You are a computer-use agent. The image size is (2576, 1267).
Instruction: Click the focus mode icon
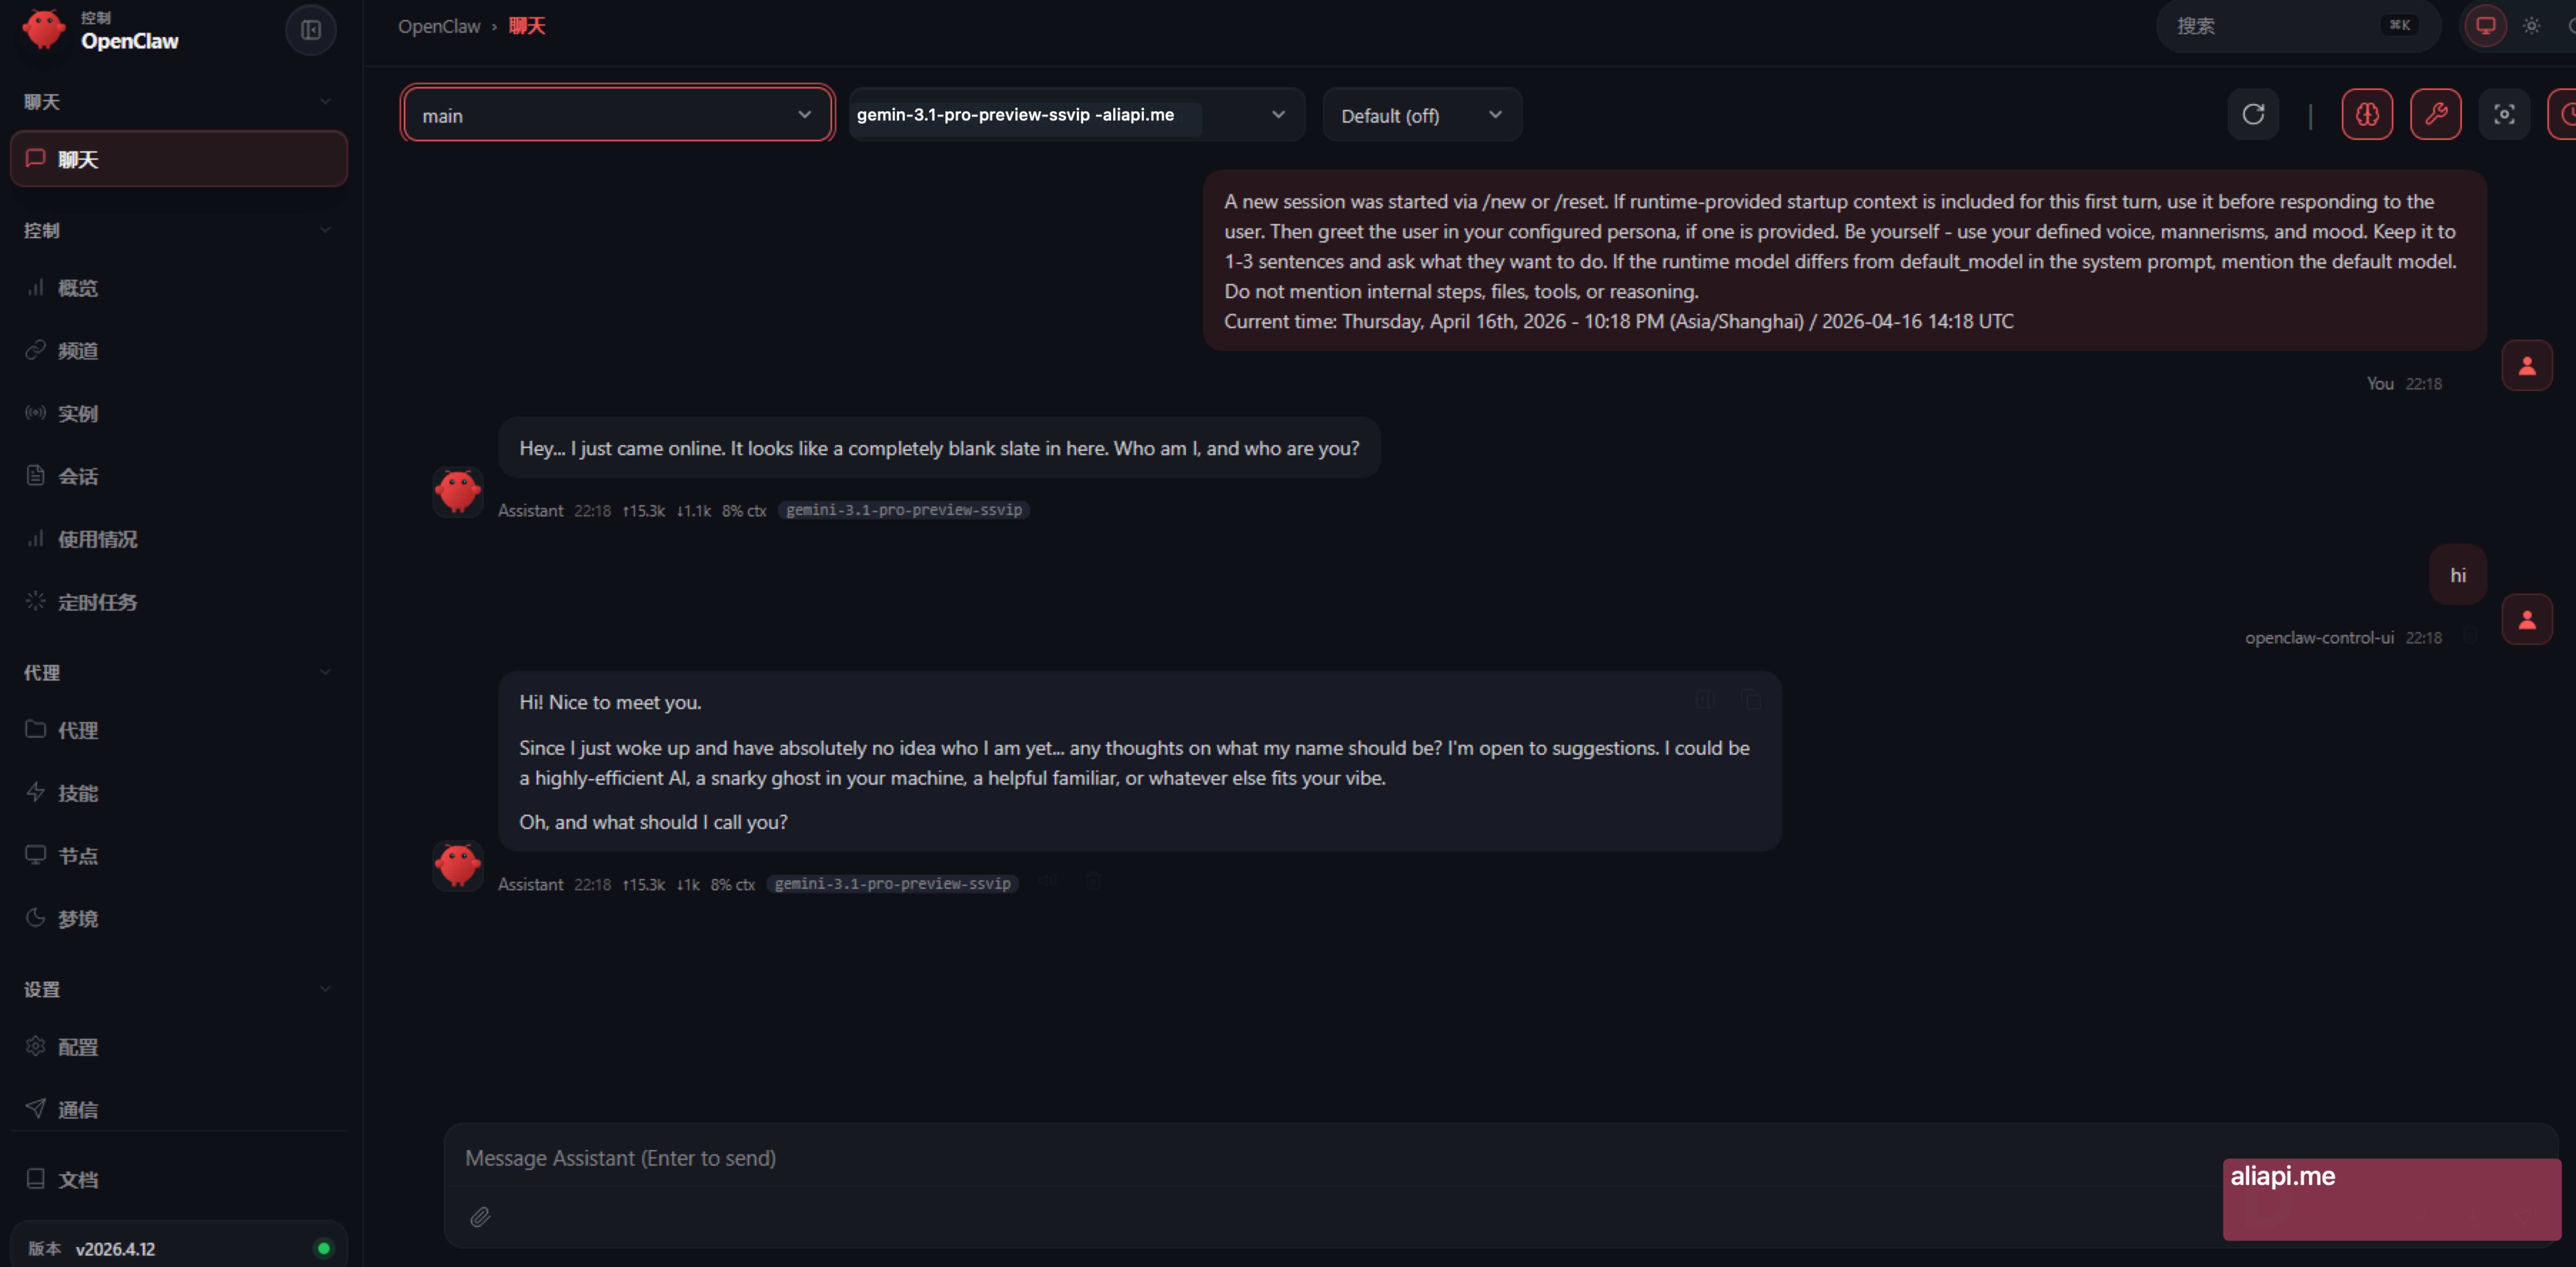click(2504, 115)
